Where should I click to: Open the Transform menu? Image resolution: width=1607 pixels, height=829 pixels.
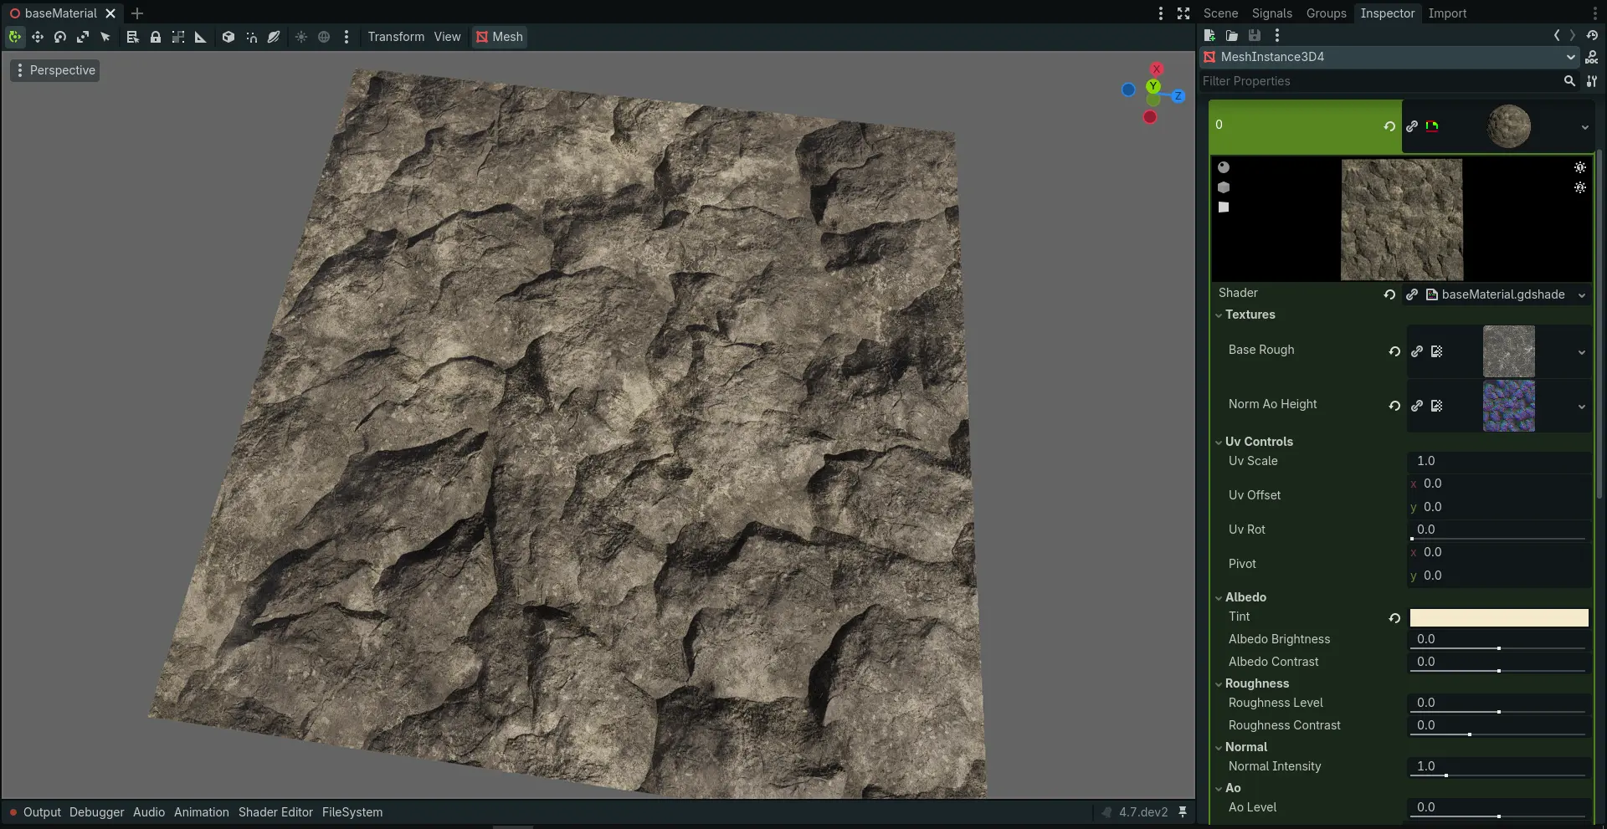click(x=396, y=37)
